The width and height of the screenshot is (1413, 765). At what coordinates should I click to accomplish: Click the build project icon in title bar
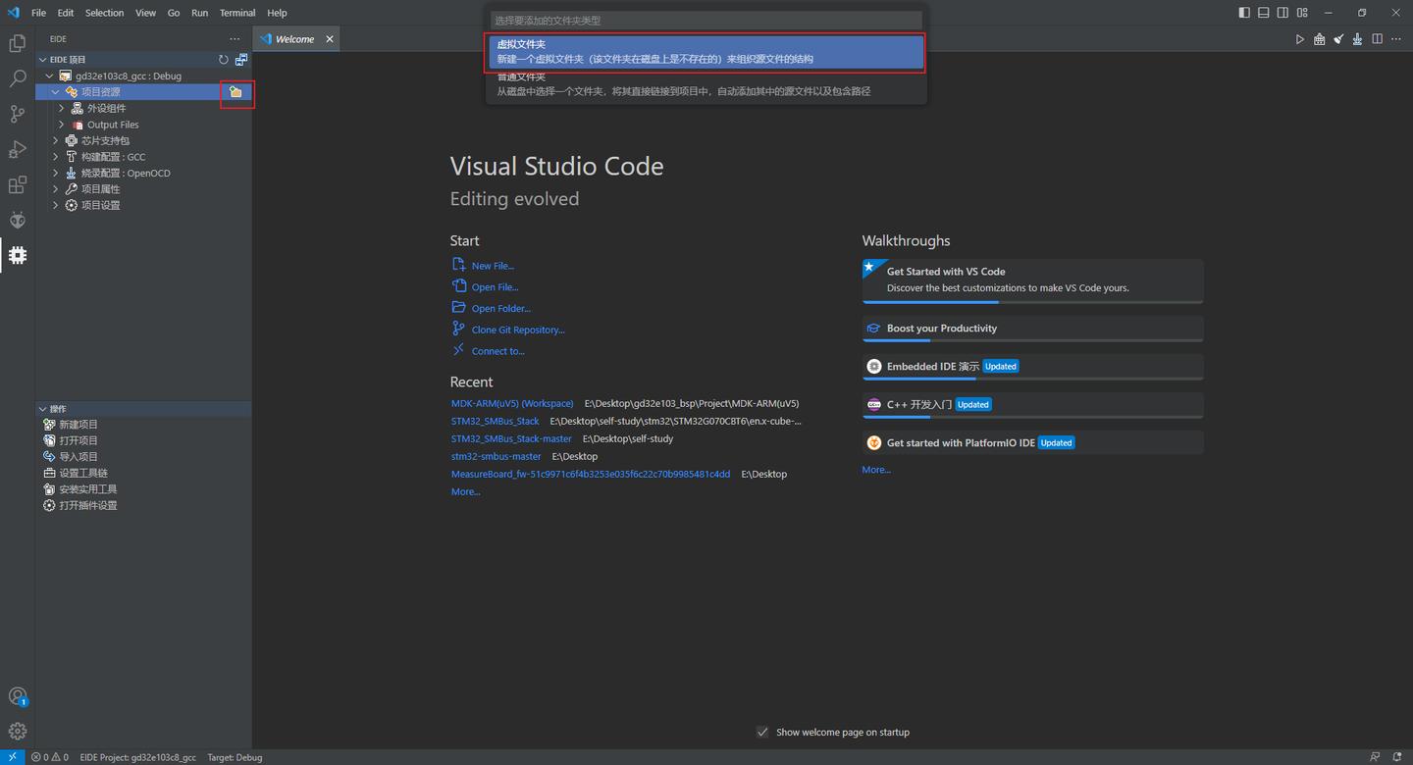click(1319, 39)
